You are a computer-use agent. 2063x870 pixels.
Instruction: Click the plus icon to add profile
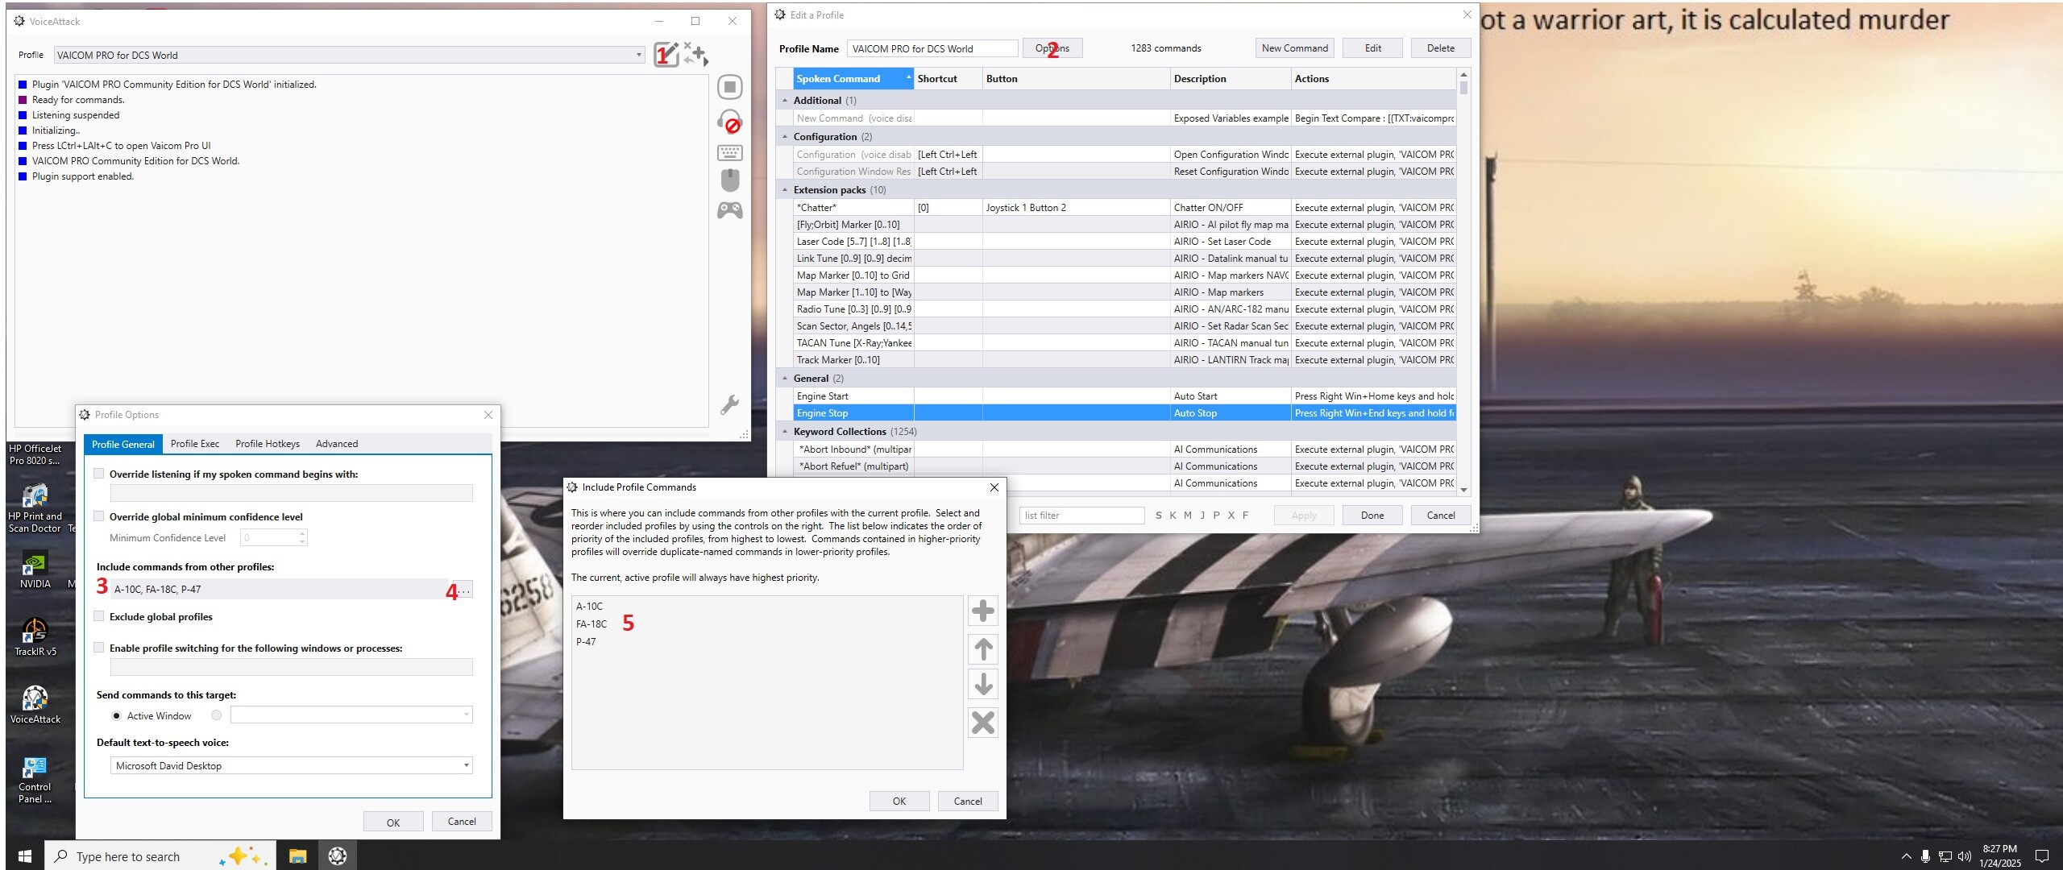pos(983,611)
